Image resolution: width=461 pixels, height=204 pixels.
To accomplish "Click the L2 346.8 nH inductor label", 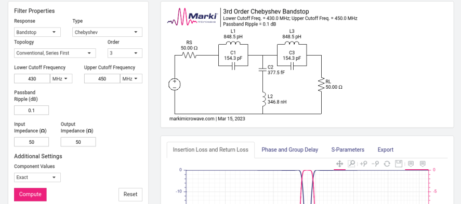I will (277, 100).
